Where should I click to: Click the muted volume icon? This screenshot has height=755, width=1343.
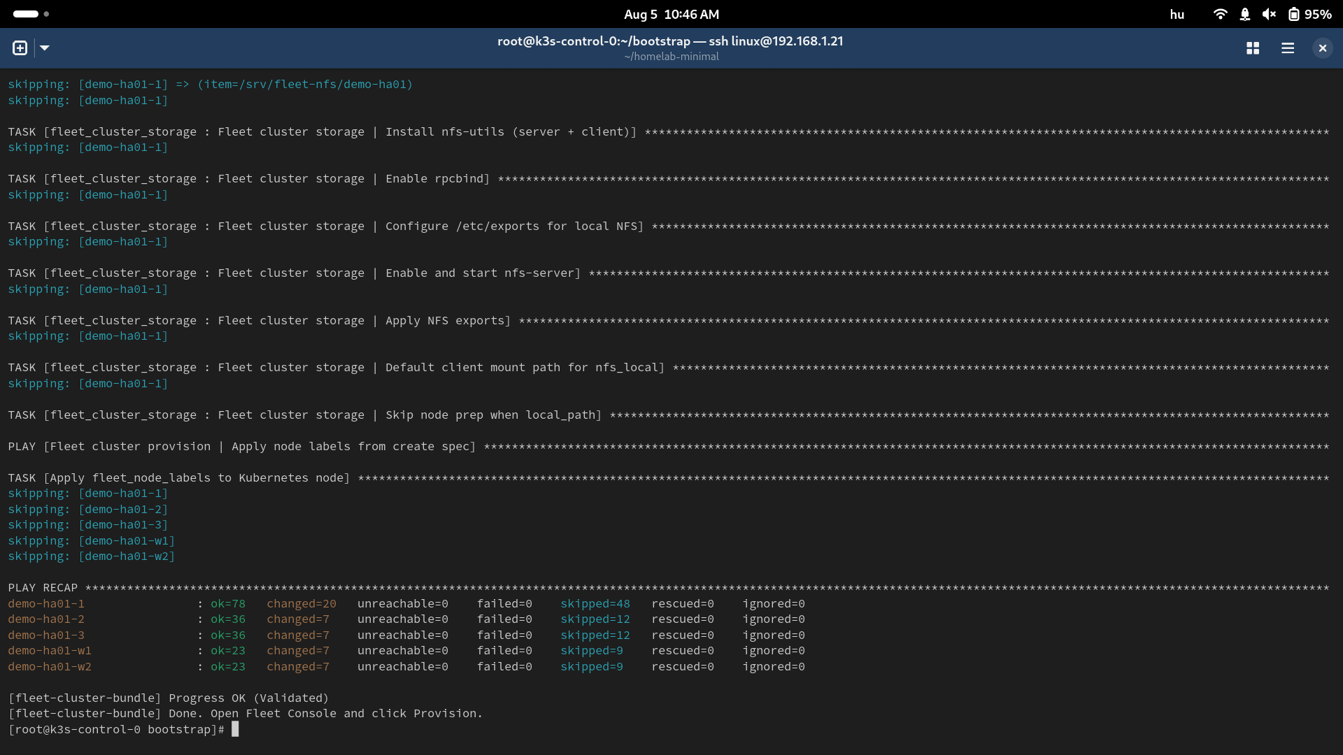[1269, 14]
